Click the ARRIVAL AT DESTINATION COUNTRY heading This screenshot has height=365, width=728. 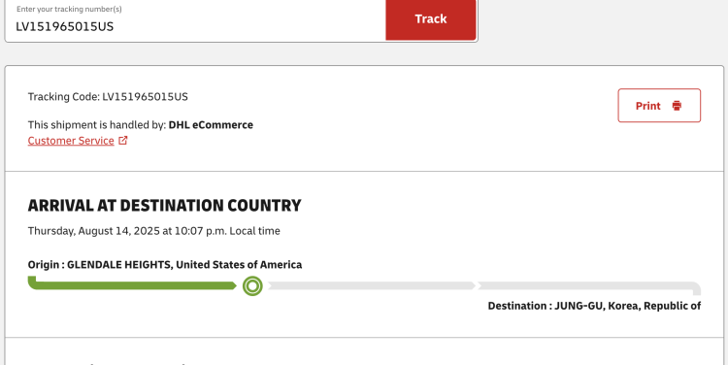pos(164,205)
